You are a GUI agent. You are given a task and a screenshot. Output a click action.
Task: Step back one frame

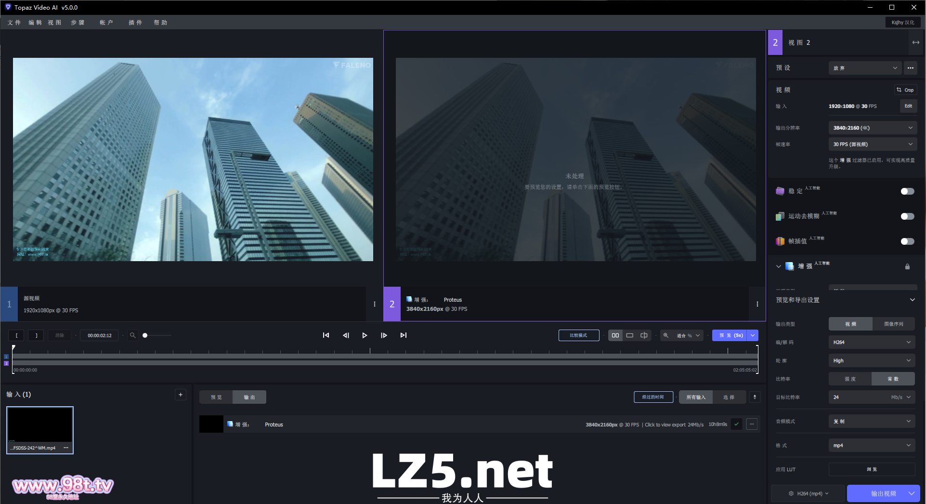click(x=346, y=335)
